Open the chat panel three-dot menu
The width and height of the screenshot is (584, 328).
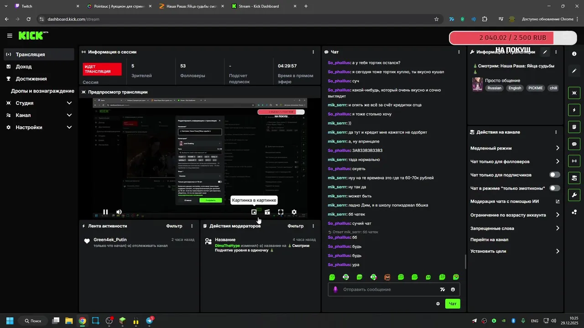point(459,52)
